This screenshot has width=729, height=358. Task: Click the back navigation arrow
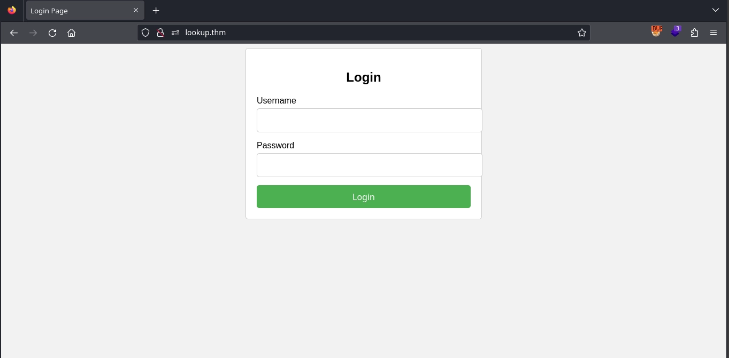coord(14,33)
